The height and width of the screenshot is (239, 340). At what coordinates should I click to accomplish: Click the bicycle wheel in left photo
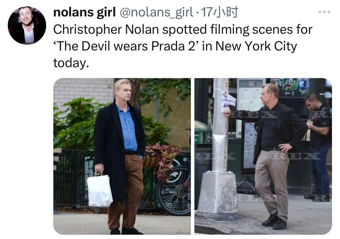click(x=174, y=190)
